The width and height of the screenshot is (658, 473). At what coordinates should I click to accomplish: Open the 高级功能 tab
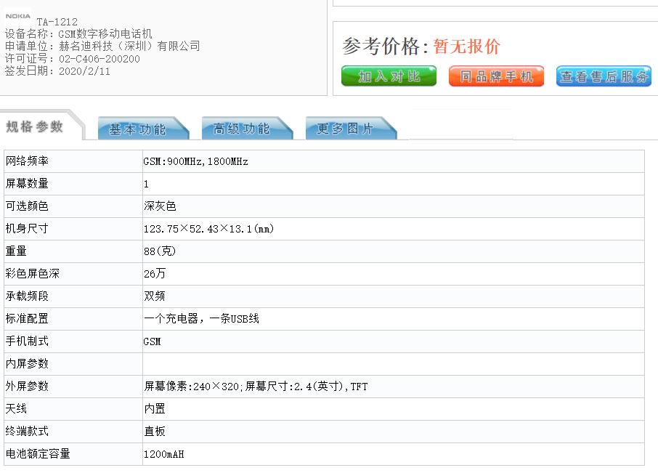[242, 129]
